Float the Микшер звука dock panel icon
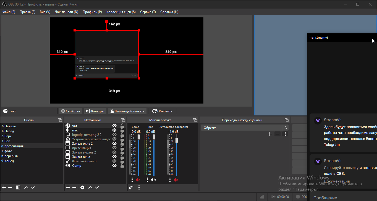The height and width of the screenshot is (201, 377). 195,120
